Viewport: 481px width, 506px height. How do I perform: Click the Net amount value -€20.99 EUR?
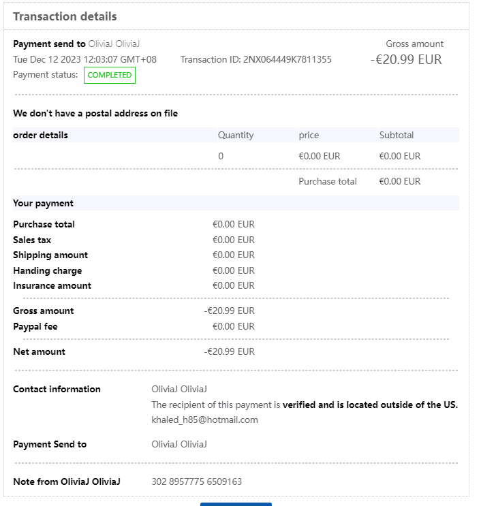(x=229, y=351)
